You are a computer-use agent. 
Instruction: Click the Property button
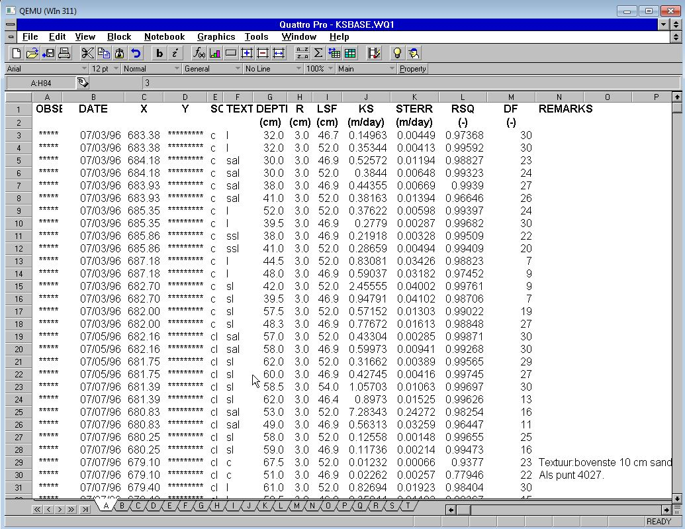[413, 69]
